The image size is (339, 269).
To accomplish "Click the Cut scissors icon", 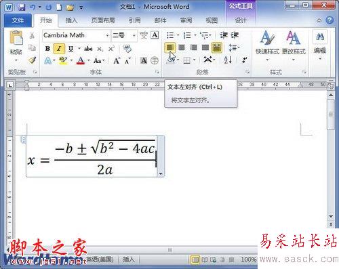I will click(32, 35).
